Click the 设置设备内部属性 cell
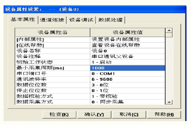 tap(128, 40)
